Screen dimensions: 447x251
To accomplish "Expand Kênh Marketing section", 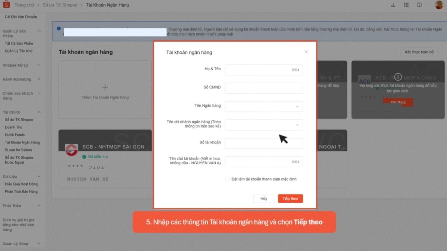I will (x=39, y=80).
